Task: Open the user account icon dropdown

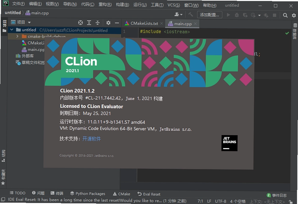Action: click(178, 14)
